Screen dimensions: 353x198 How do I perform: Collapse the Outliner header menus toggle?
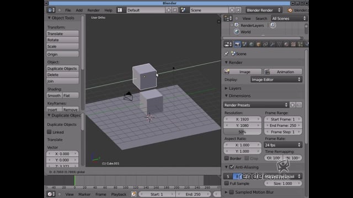pos(237,18)
